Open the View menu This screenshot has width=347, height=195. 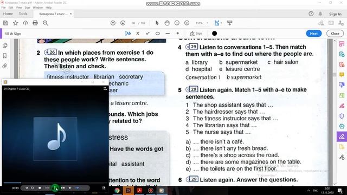tap(19, 8)
